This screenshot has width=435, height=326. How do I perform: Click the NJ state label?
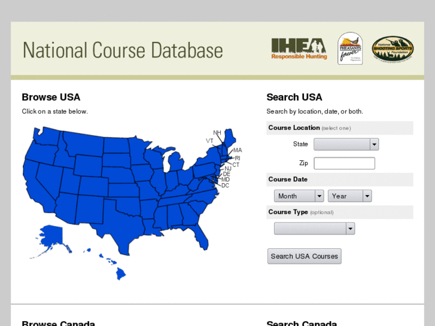pyautogui.click(x=228, y=169)
